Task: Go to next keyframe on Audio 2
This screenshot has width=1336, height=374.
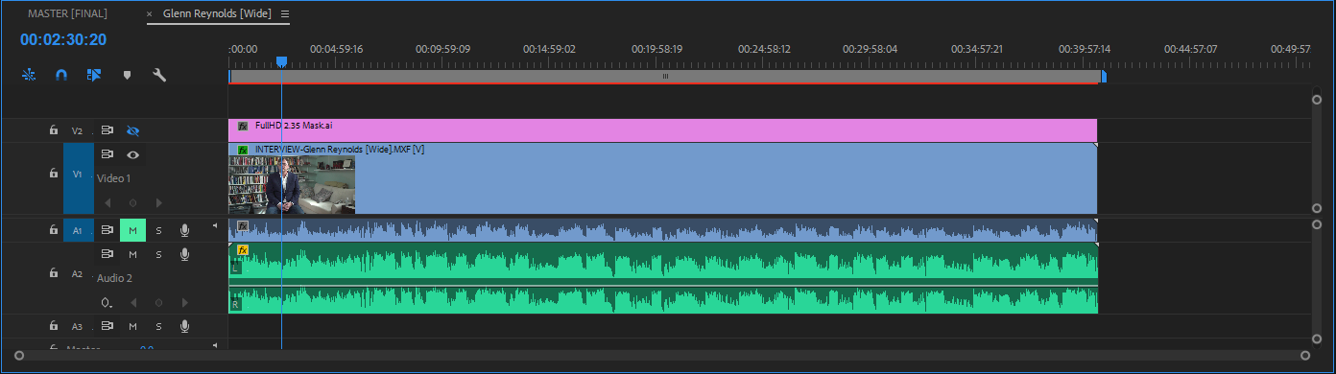Action: tap(185, 302)
